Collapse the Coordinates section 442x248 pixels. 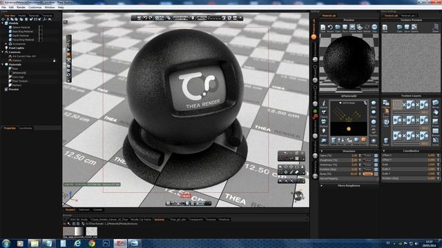384,151
